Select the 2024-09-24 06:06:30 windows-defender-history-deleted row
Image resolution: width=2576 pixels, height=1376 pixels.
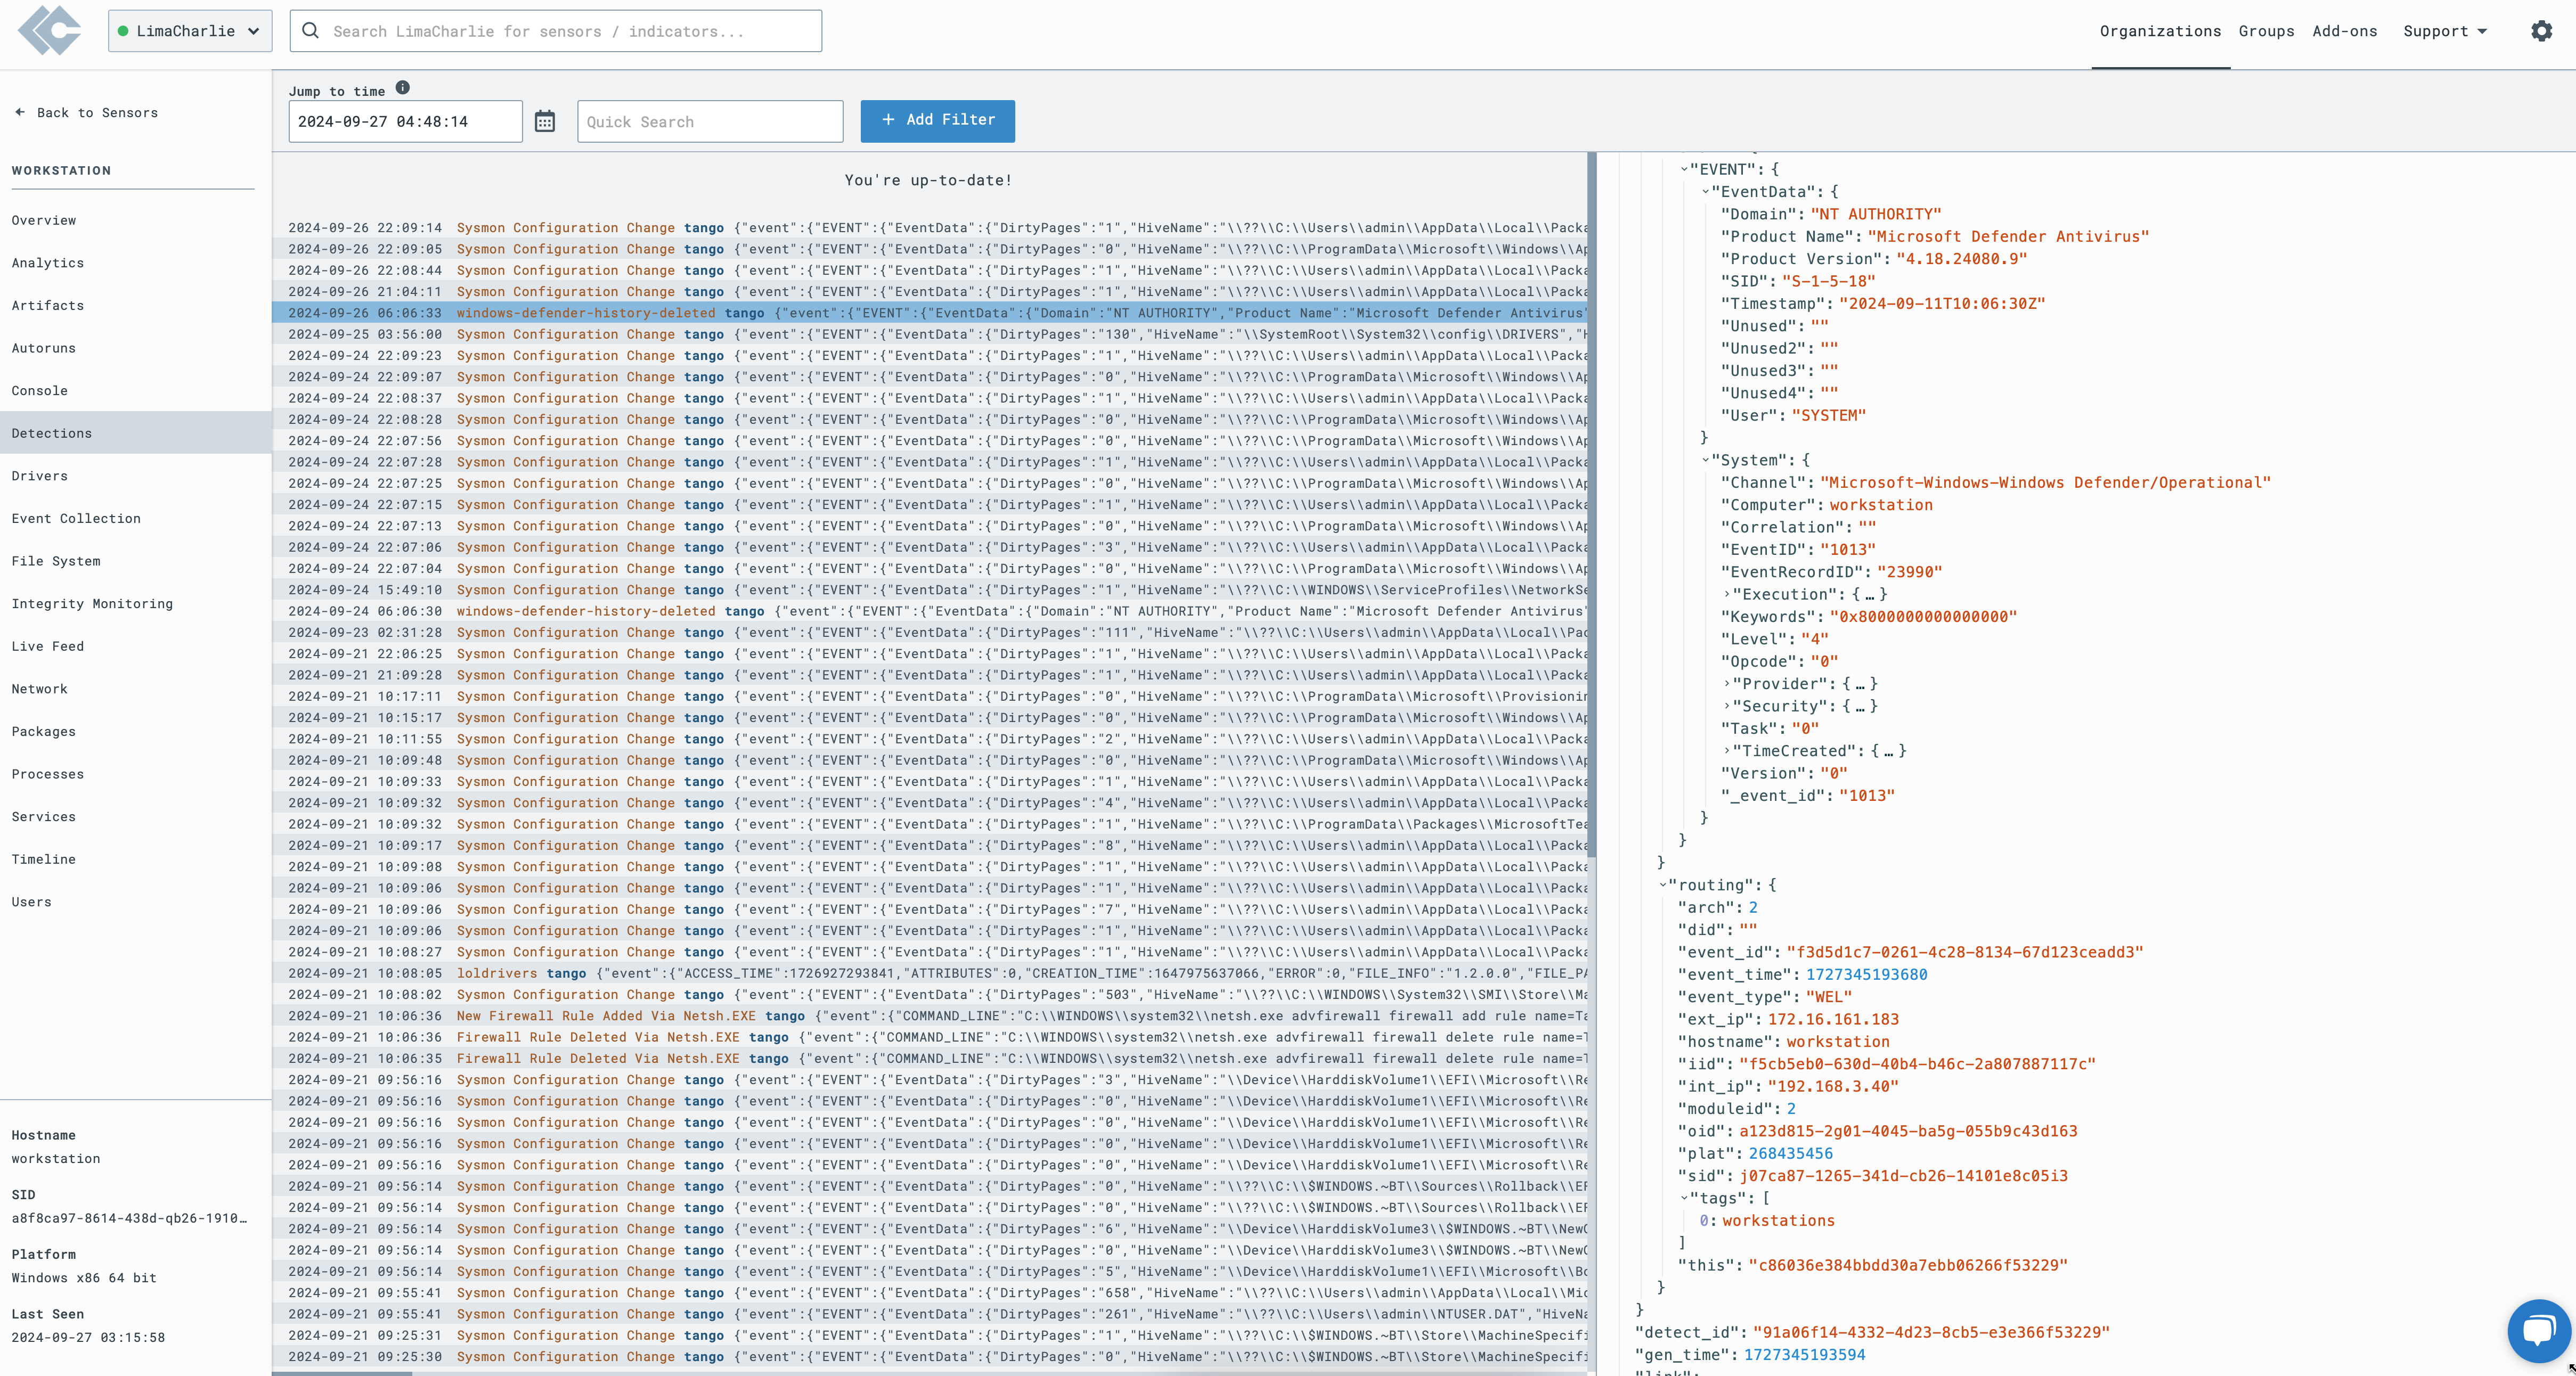pyautogui.click(x=929, y=611)
